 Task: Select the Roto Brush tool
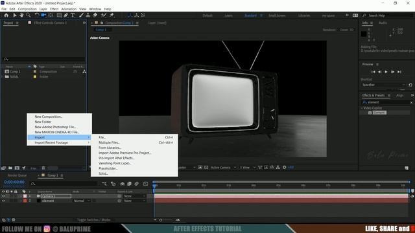coord(104,16)
